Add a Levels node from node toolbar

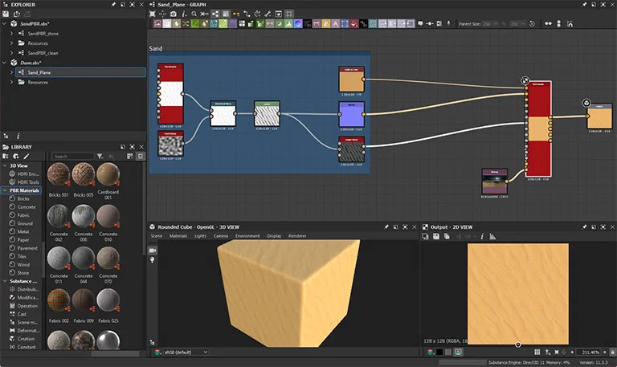tap(288, 23)
